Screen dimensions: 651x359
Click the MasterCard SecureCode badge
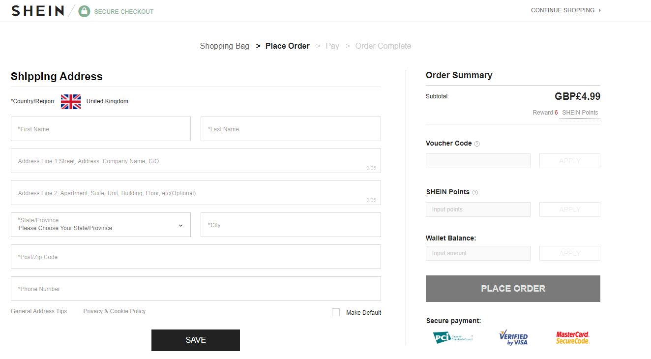pos(573,337)
